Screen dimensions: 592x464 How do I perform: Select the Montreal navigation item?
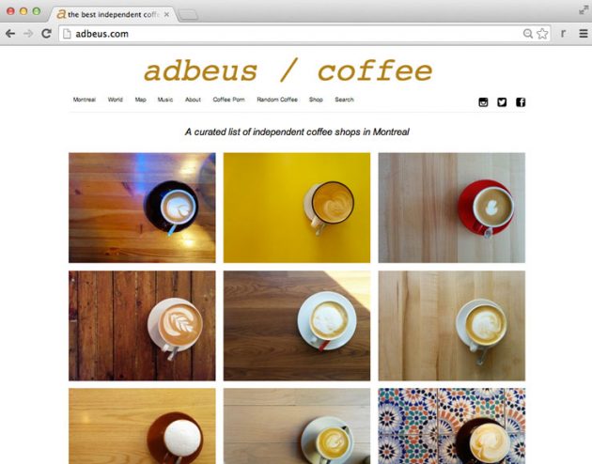85,100
